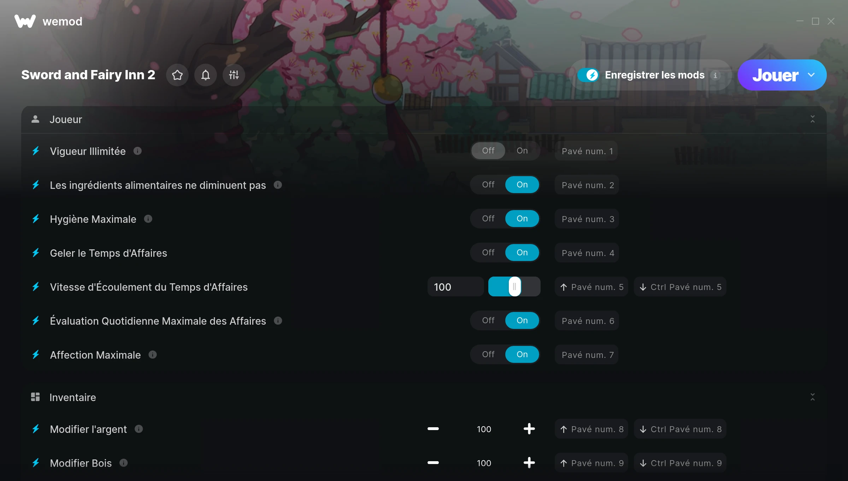The width and height of the screenshot is (848, 481).
Task: Toggle the Enregistrer les mods switch
Action: point(588,75)
